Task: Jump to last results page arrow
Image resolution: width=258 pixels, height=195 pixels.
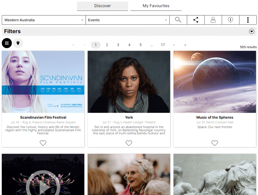Action: [x=185, y=45]
